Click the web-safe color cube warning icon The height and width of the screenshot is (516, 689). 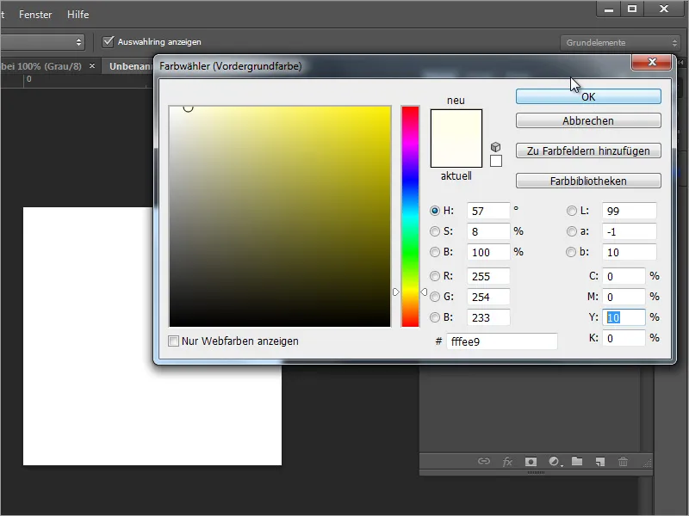click(496, 146)
